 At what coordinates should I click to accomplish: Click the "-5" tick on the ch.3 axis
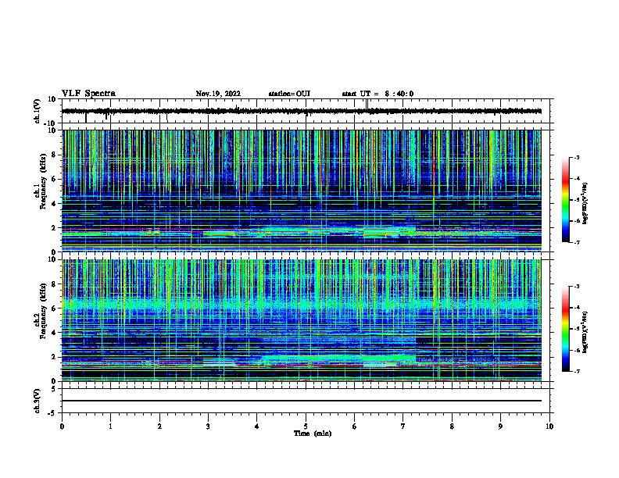(53, 413)
